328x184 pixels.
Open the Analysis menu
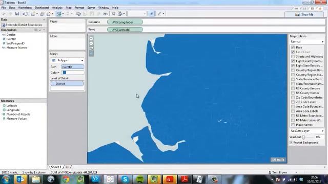(x=57, y=8)
